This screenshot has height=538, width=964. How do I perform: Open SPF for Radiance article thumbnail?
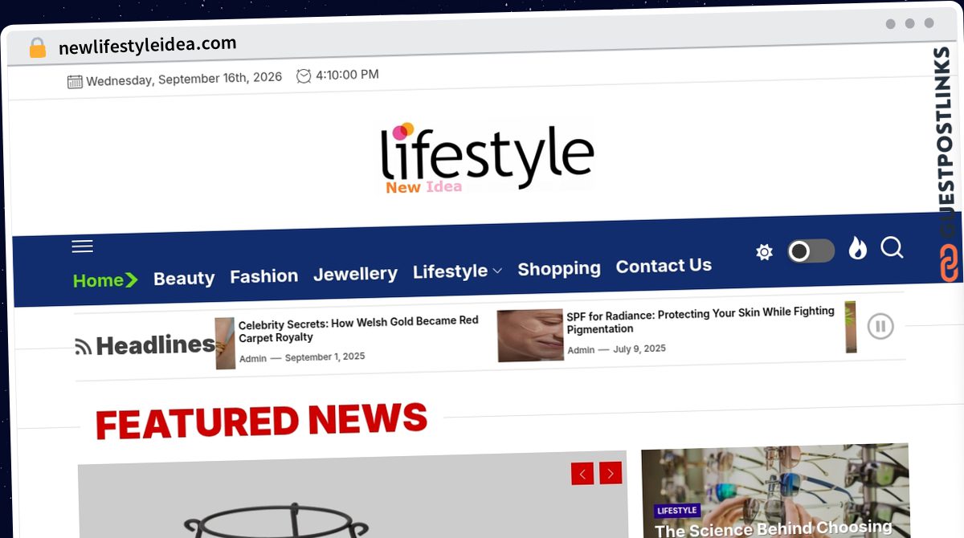(530, 335)
